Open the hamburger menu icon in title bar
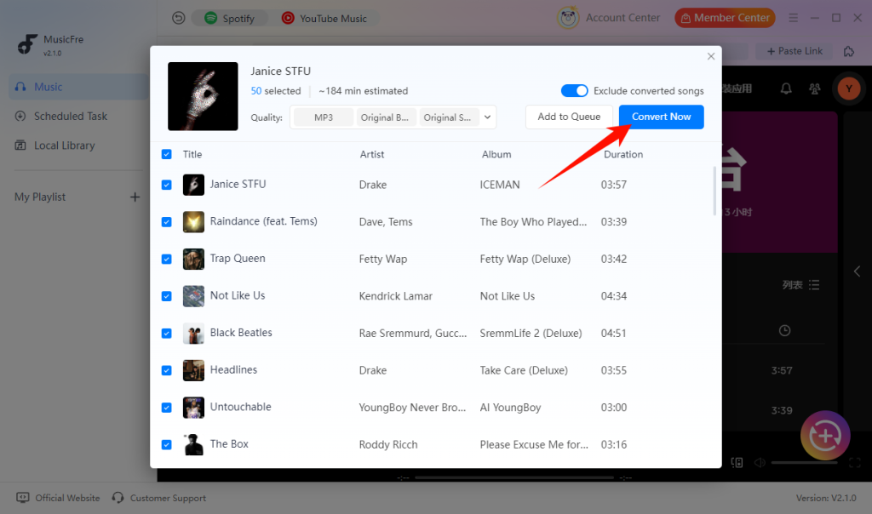872x514 pixels. point(793,18)
